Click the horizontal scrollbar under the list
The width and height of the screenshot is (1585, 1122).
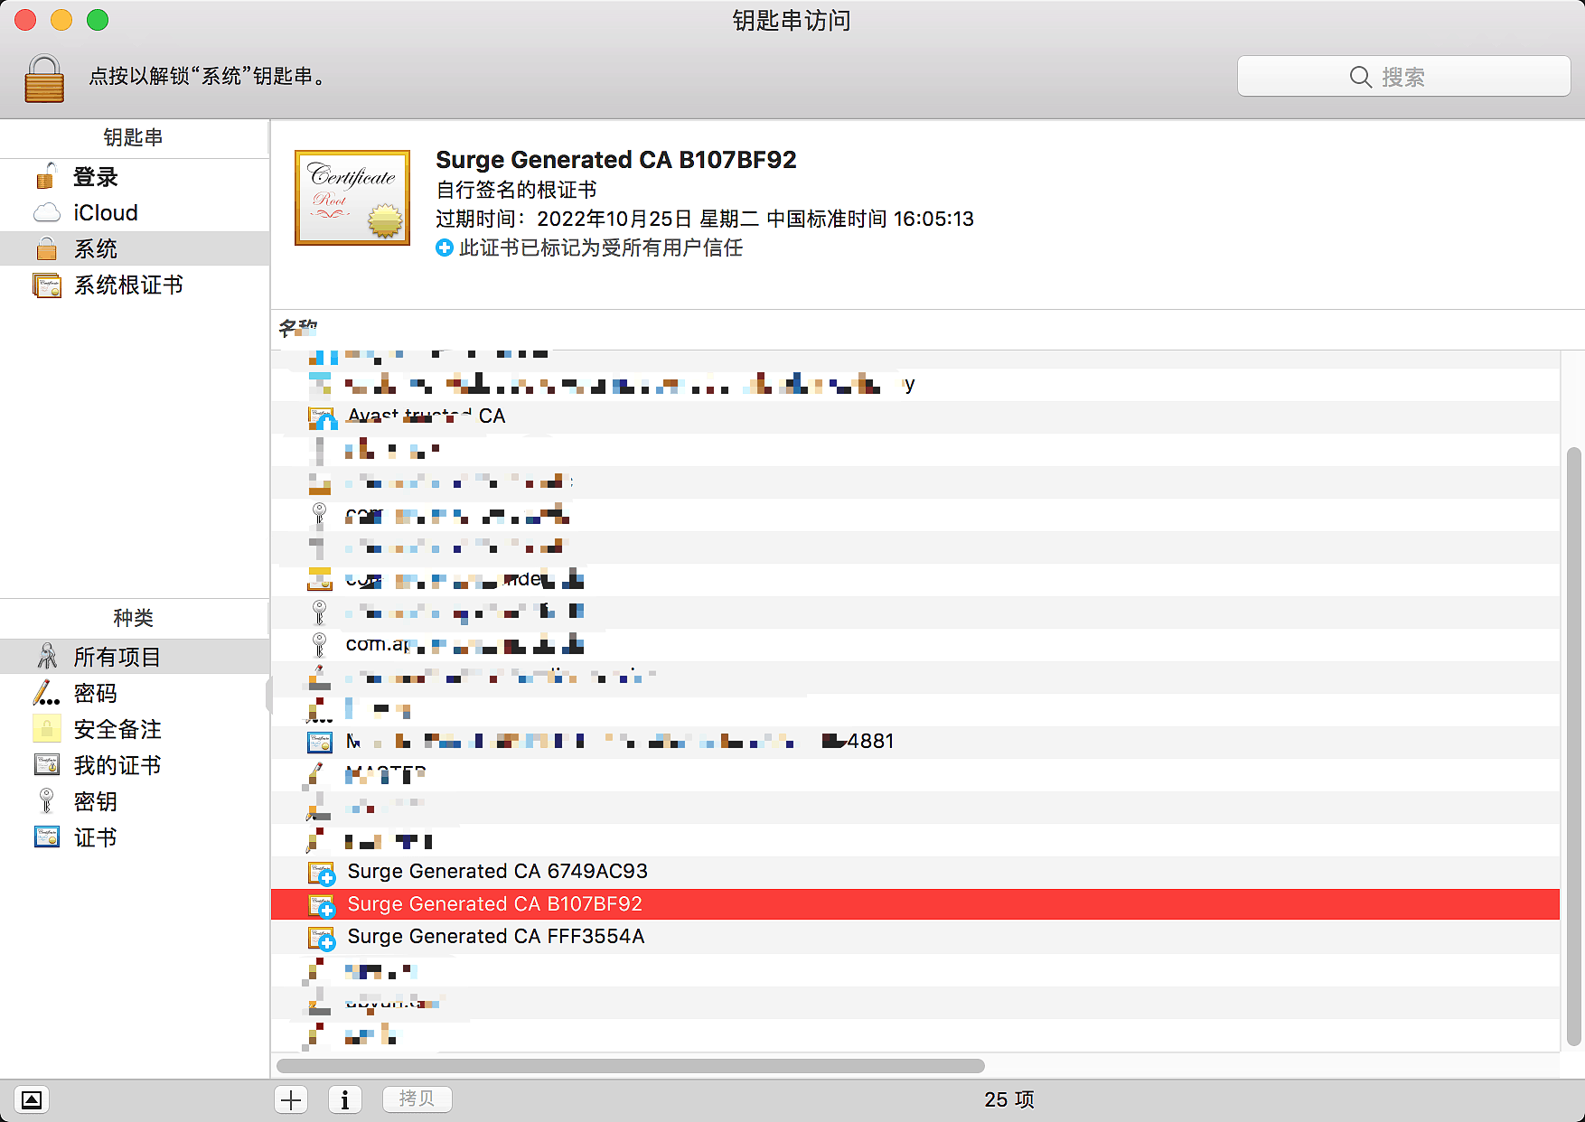[x=630, y=1066]
